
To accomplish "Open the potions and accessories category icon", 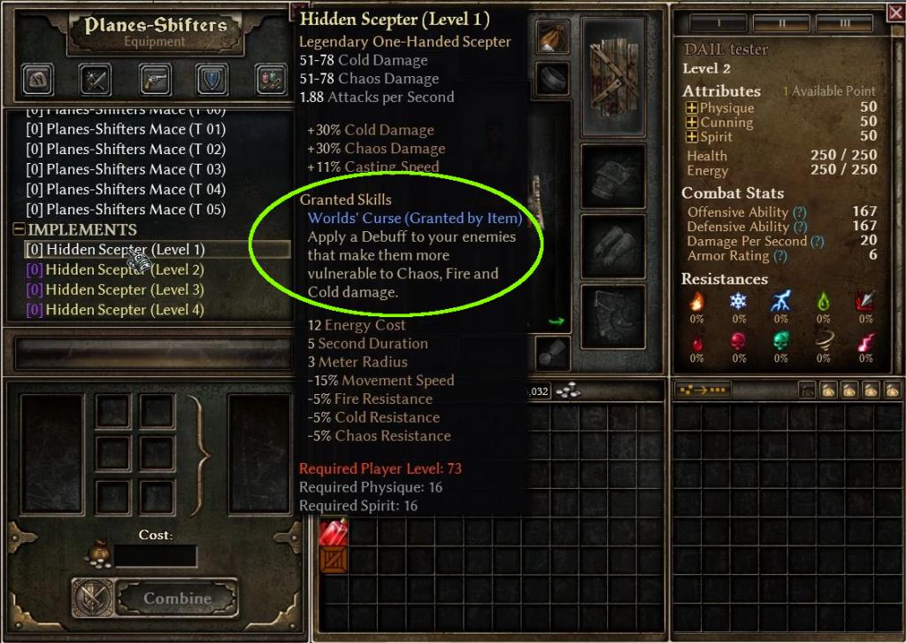I will coord(271,79).
